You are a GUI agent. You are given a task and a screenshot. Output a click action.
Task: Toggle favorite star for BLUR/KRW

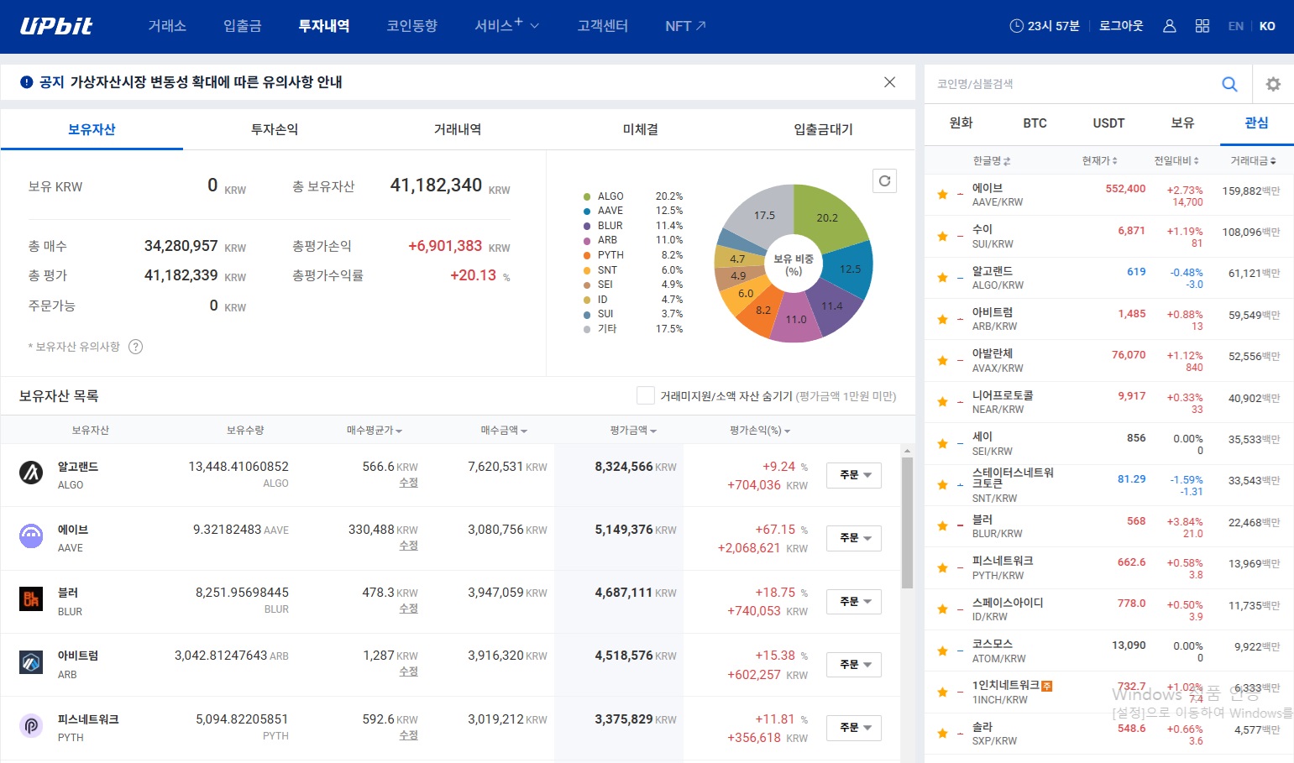942,526
